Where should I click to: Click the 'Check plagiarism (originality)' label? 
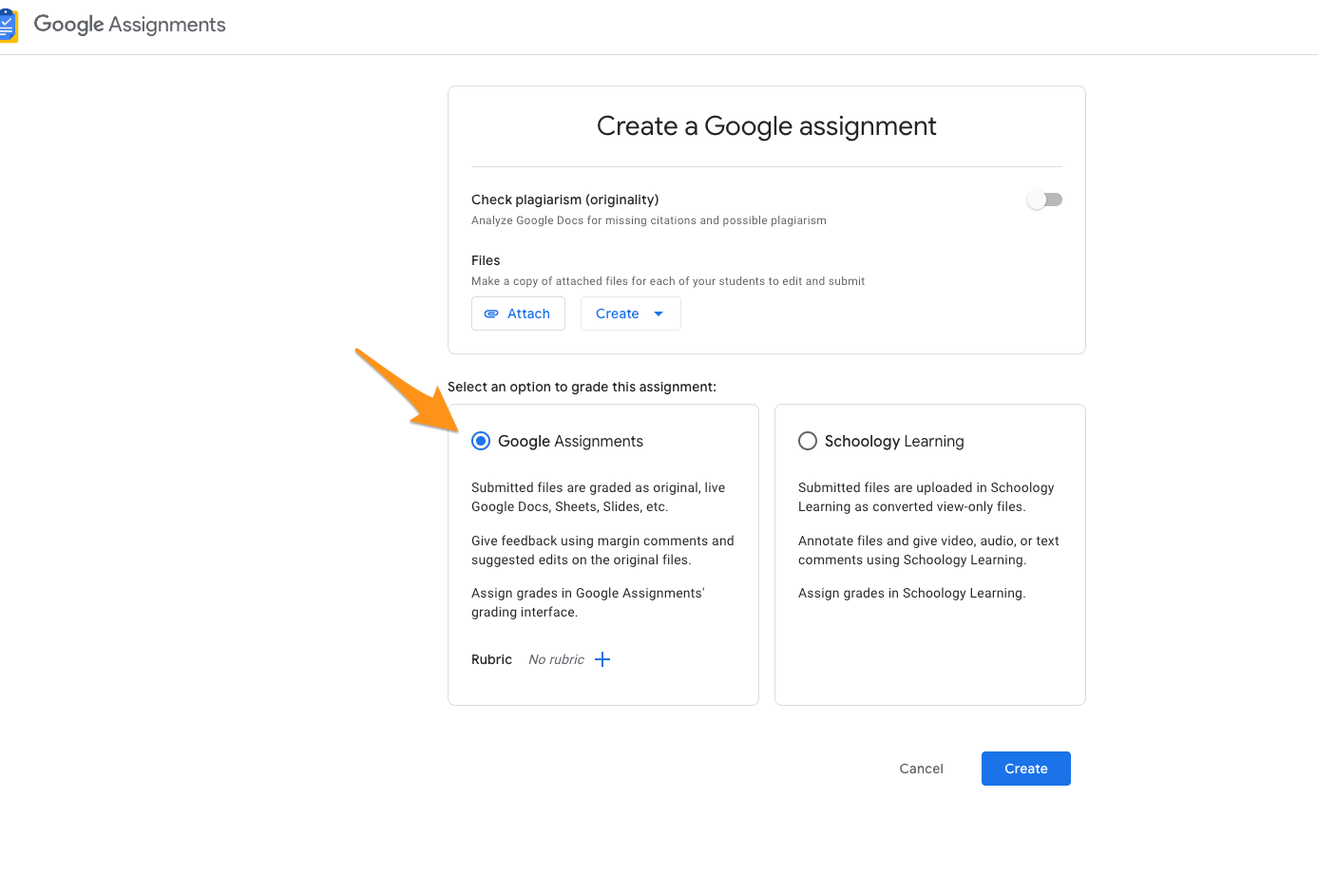565,199
